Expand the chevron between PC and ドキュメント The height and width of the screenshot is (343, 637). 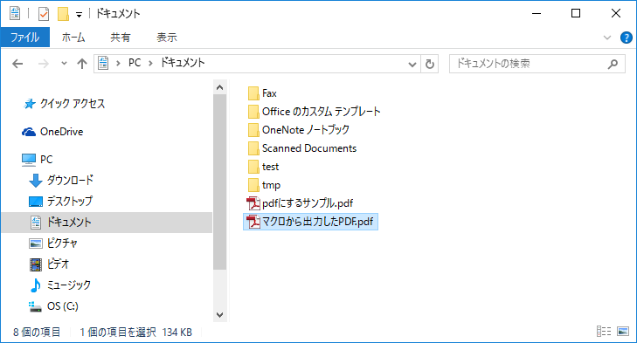pos(150,64)
